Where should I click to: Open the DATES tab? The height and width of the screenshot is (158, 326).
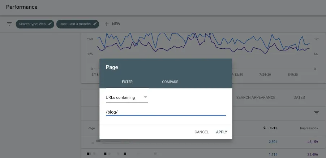(299, 97)
